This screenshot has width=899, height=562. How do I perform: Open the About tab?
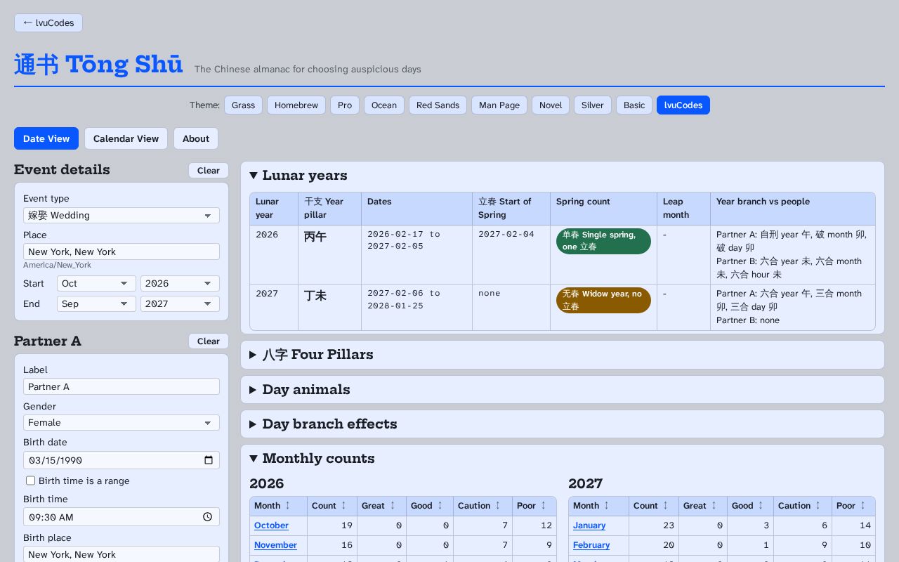[x=196, y=138]
